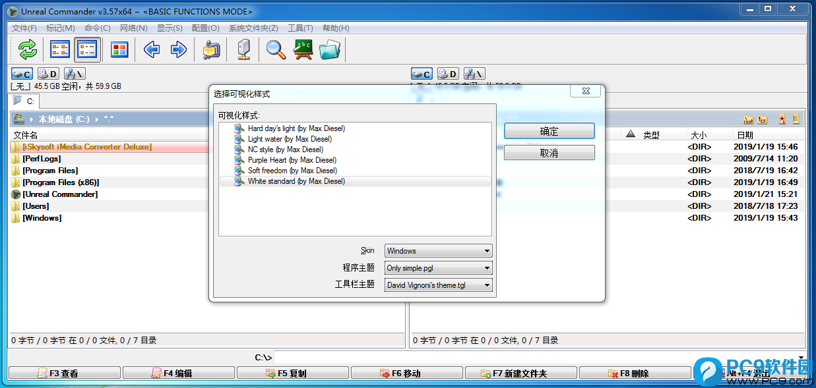The width and height of the screenshot is (816, 388).
Task: Click the green Refresh arrows toolbar icon
Action: pyautogui.click(x=27, y=49)
